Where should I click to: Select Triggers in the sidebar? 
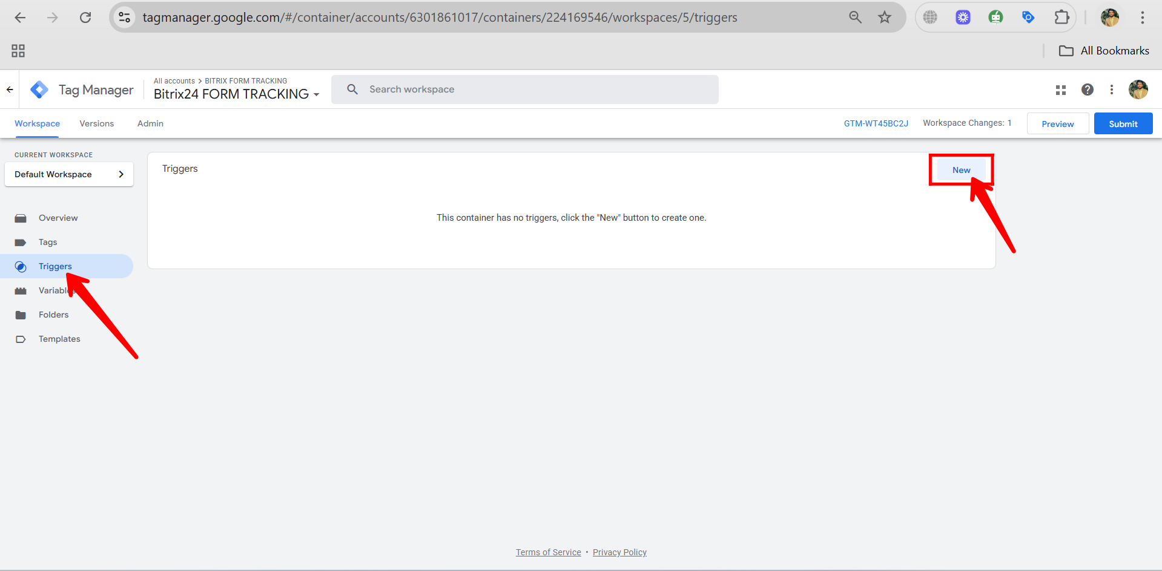point(67,266)
